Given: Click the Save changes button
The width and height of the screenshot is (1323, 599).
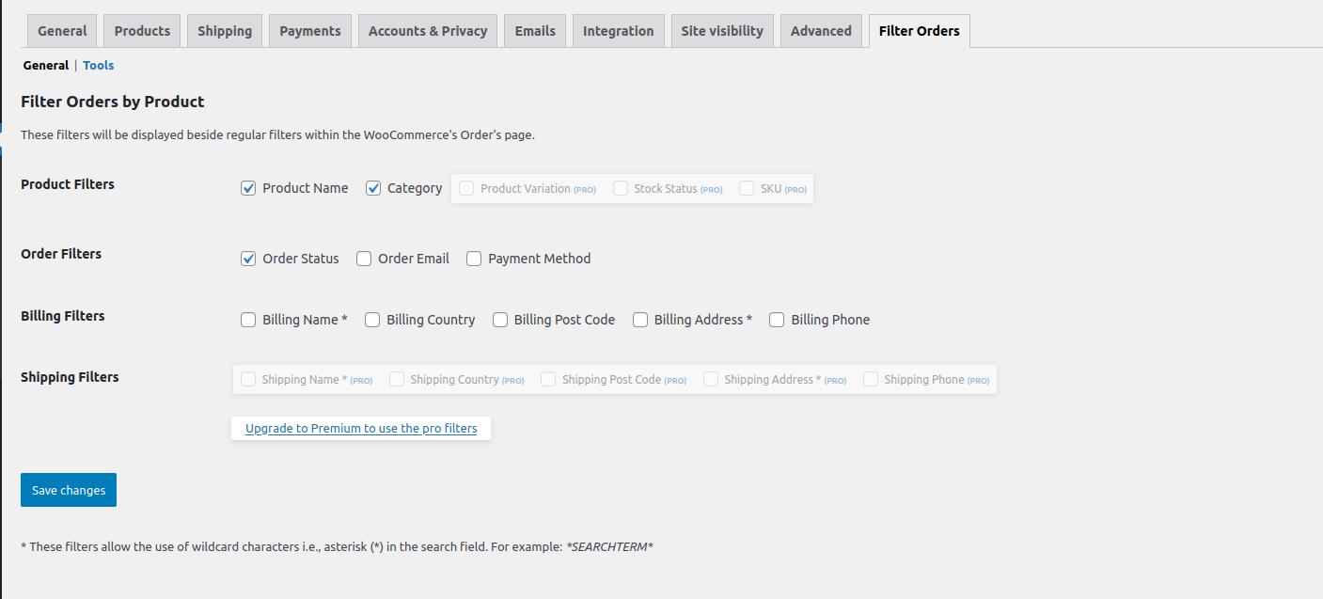Looking at the screenshot, I should pyautogui.click(x=69, y=490).
